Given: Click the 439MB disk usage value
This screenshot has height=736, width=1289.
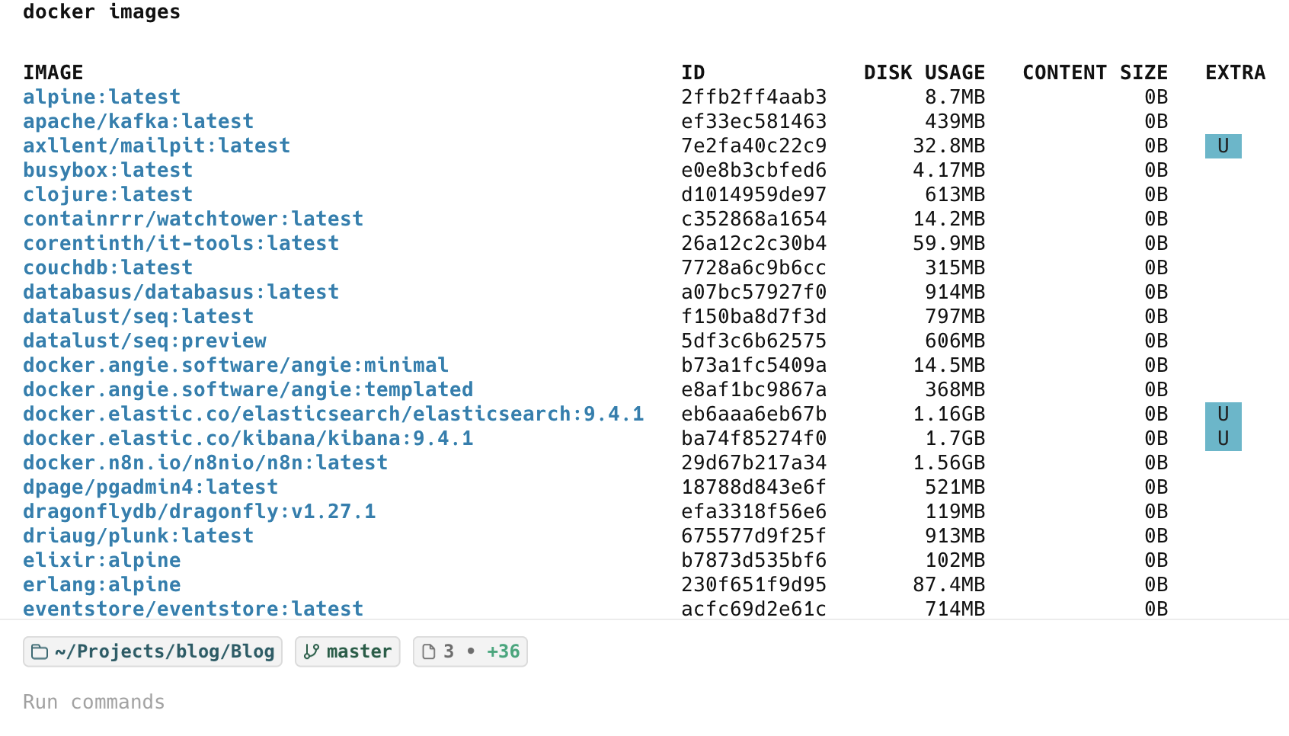Looking at the screenshot, I should [955, 122].
